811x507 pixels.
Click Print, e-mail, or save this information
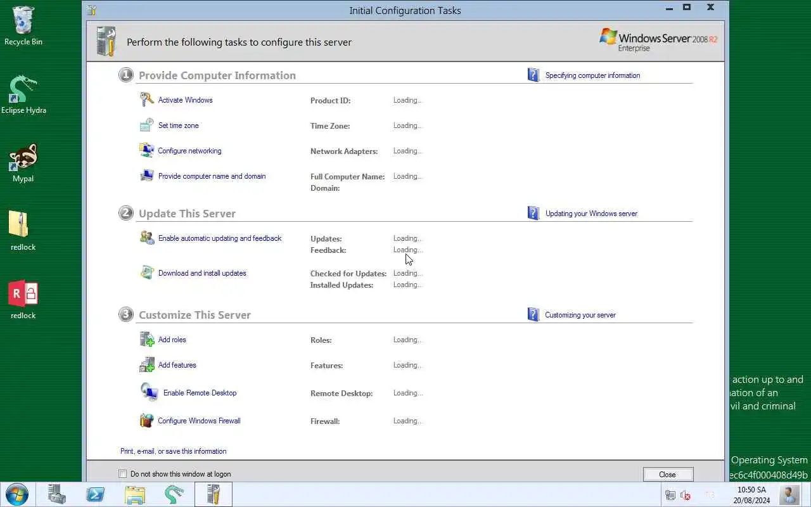(x=173, y=451)
